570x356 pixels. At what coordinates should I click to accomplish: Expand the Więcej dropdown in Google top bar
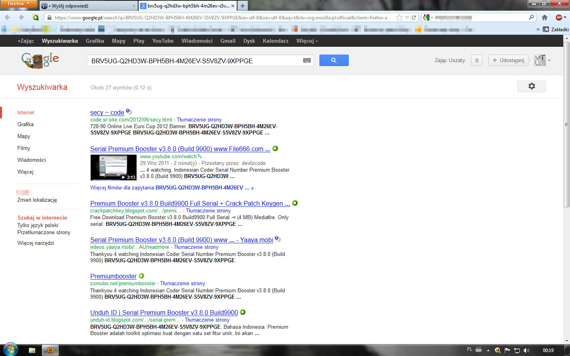pyautogui.click(x=307, y=41)
